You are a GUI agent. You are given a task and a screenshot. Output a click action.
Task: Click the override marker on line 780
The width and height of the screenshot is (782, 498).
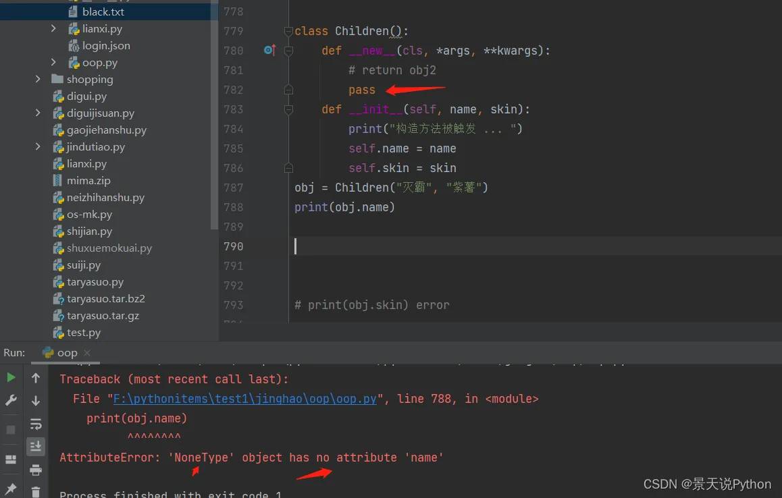pos(269,51)
